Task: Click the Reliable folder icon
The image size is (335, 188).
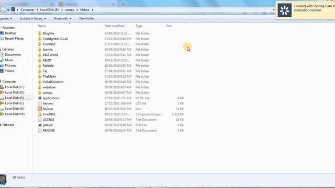Action: [40, 66]
